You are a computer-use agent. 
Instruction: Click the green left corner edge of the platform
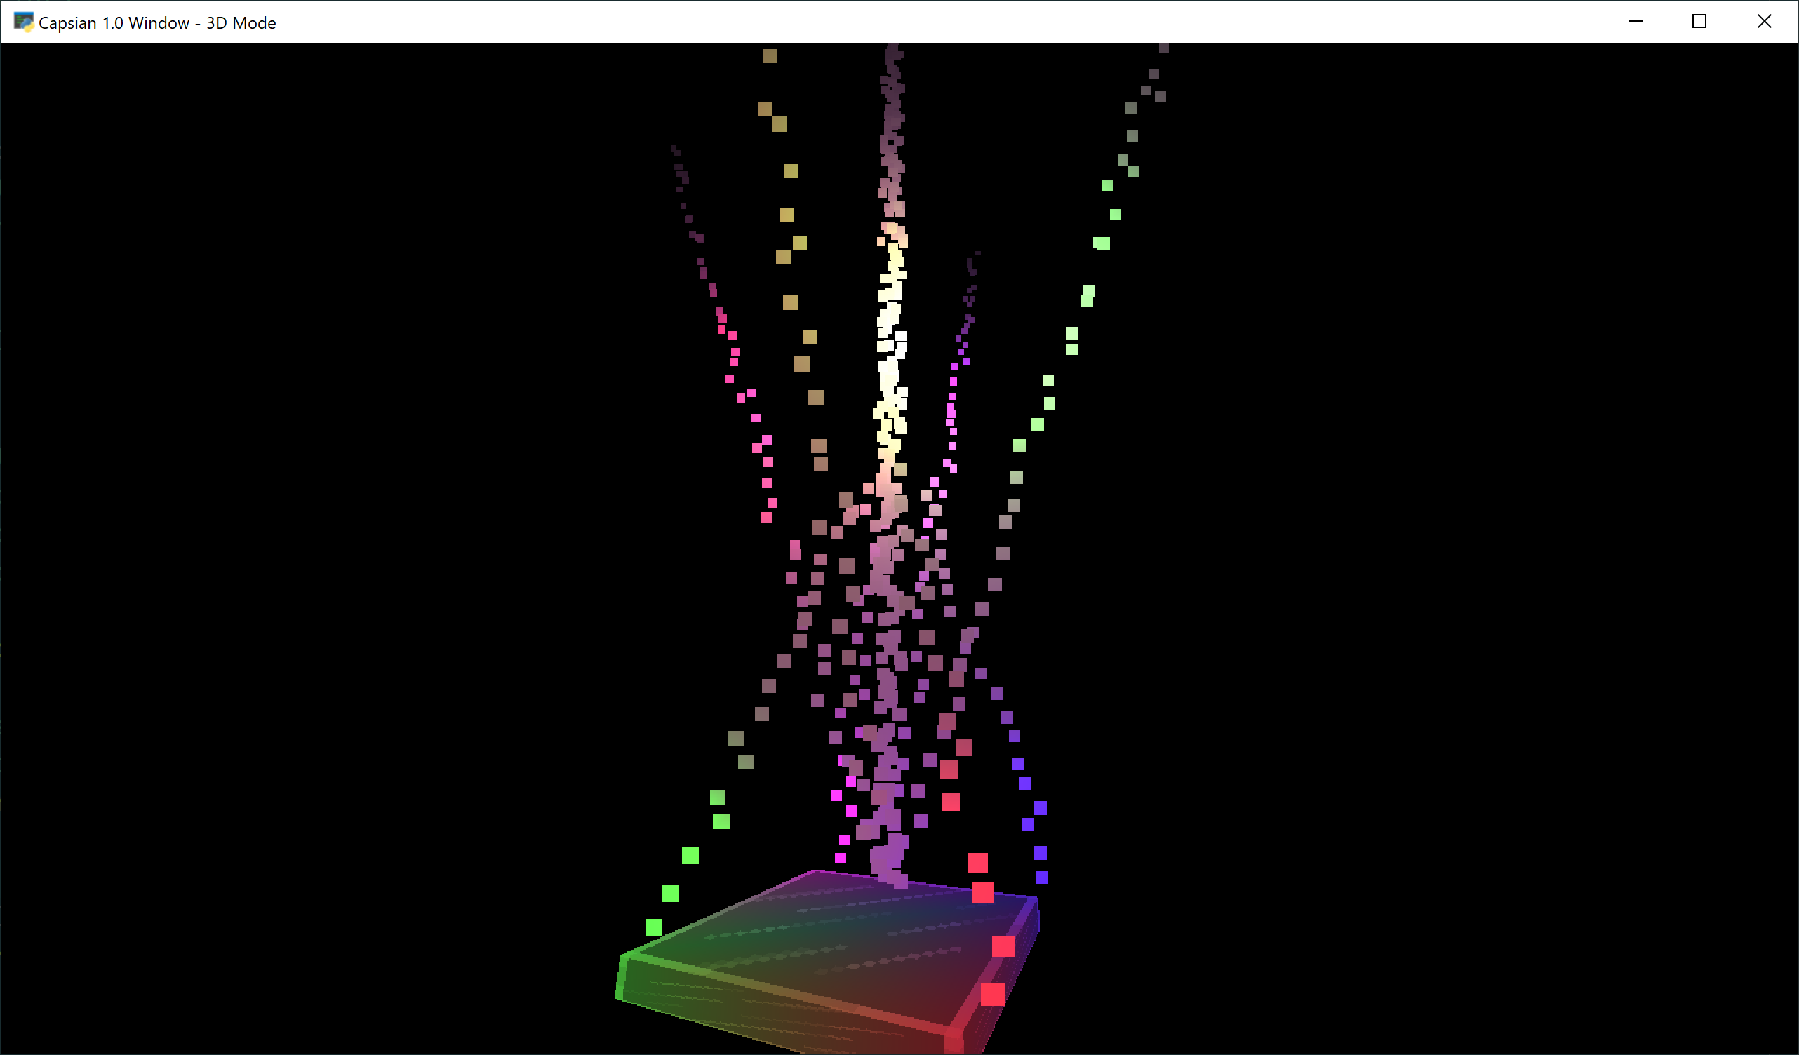[622, 976]
